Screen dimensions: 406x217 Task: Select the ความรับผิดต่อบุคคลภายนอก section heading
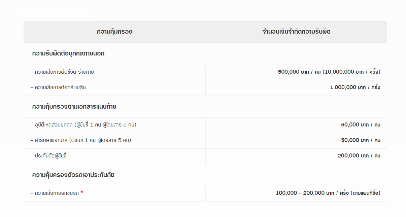point(68,53)
